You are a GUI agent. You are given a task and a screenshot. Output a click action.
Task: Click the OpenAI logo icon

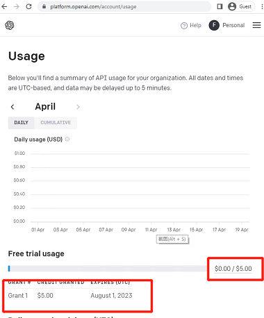coord(10,25)
